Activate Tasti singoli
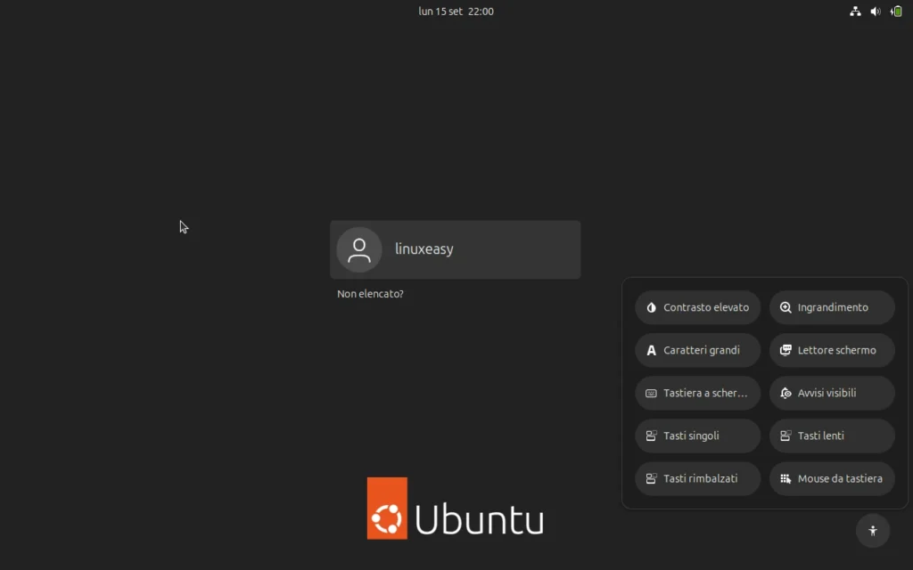 coord(697,436)
